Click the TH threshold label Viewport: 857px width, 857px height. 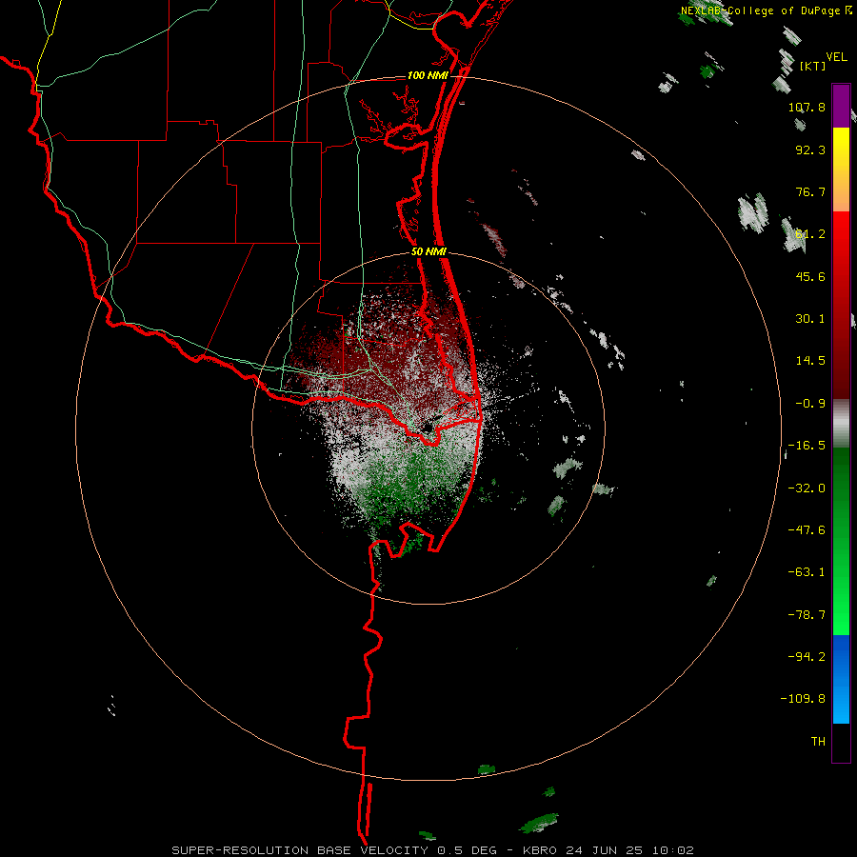(818, 742)
